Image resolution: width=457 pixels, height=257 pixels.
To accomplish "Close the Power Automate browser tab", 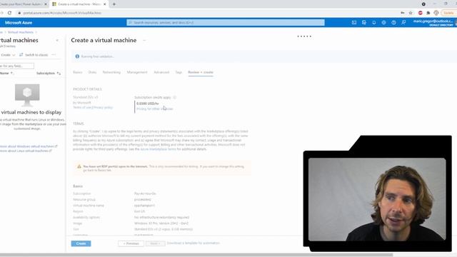I will (46, 4).
